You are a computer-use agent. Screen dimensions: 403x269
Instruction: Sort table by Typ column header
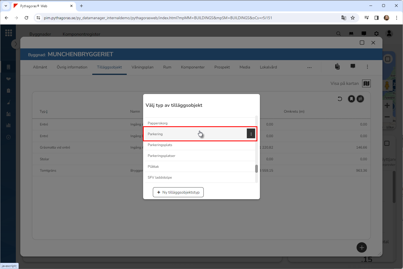point(43,112)
